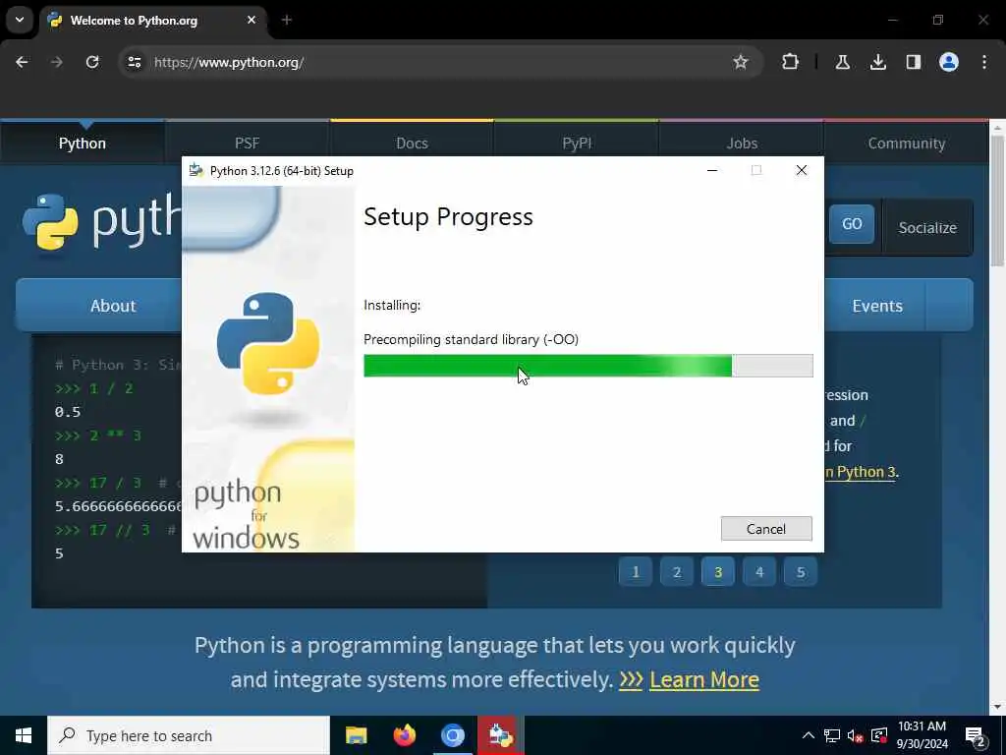Open the Docs top navigation tab
The width and height of the screenshot is (1006, 755).
pyautogui.click(x=412, y=144)
